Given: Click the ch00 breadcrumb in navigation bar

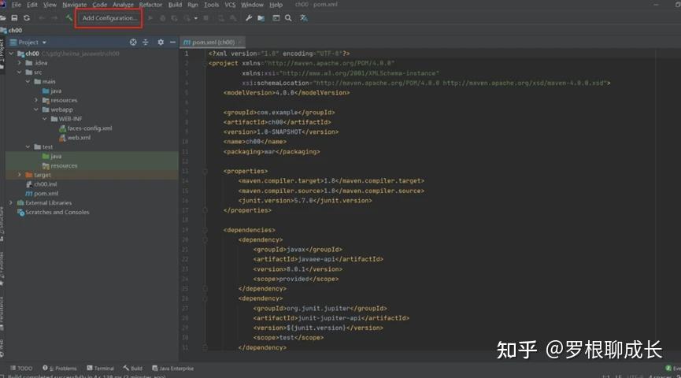Looking at the screenshot, I should point(11,31).
